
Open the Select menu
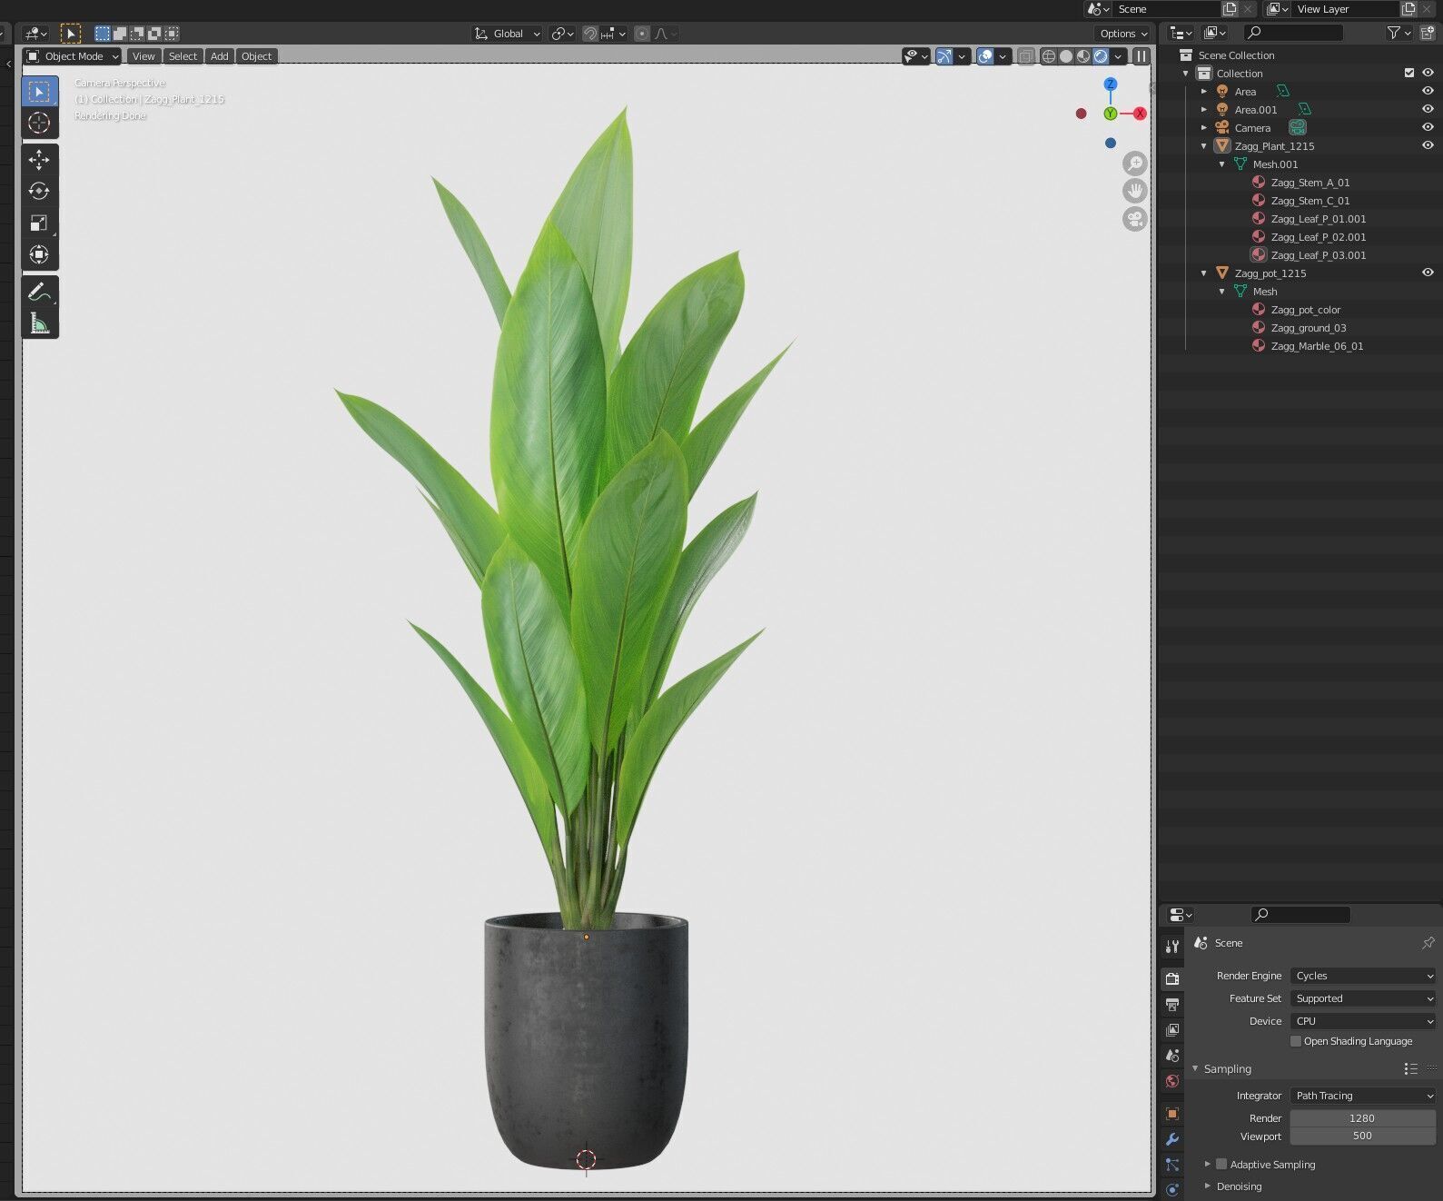183,56
